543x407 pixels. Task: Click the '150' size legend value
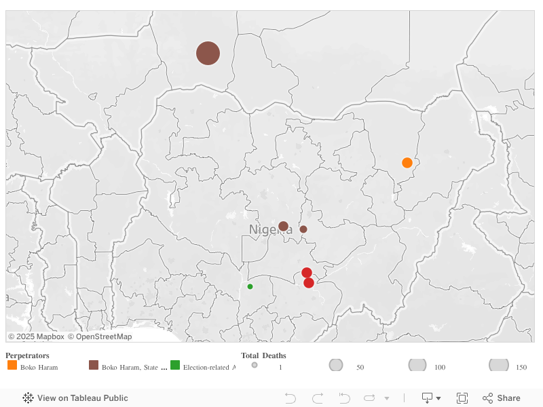click(x=521, y=367)
